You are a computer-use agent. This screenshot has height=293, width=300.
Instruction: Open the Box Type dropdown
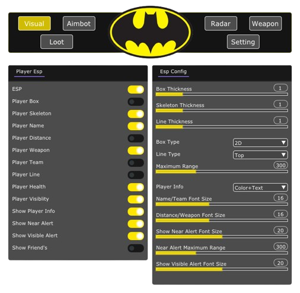(260, 143)
